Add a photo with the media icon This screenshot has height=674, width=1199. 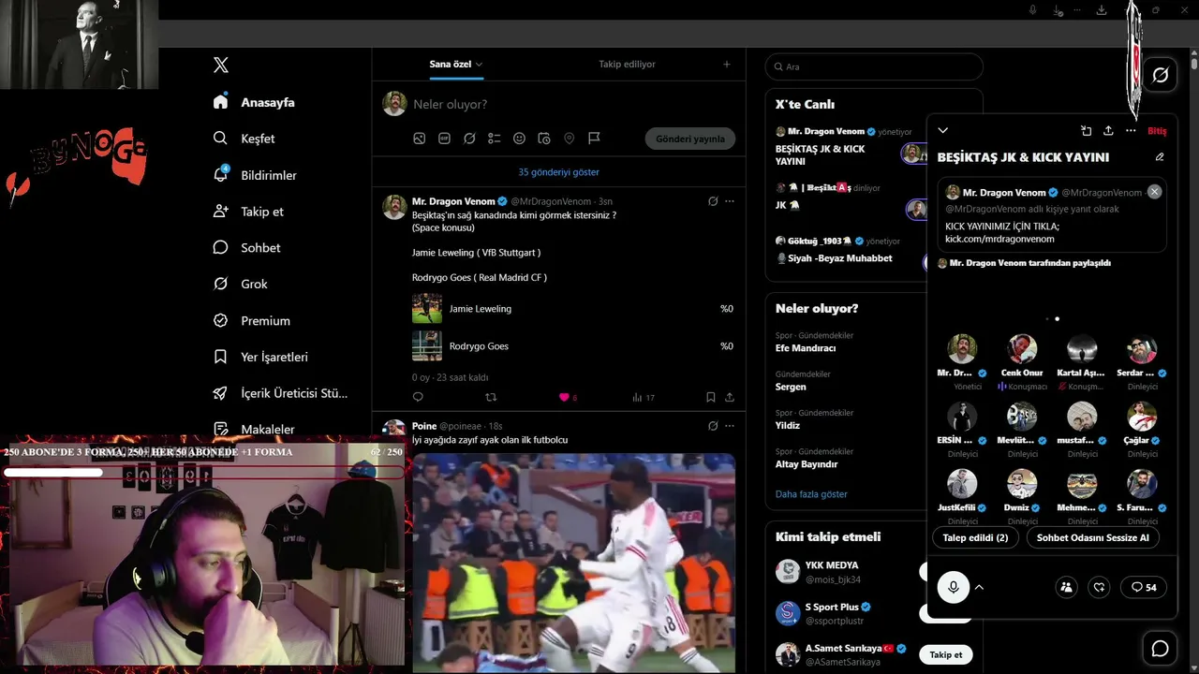coord(420,139)
